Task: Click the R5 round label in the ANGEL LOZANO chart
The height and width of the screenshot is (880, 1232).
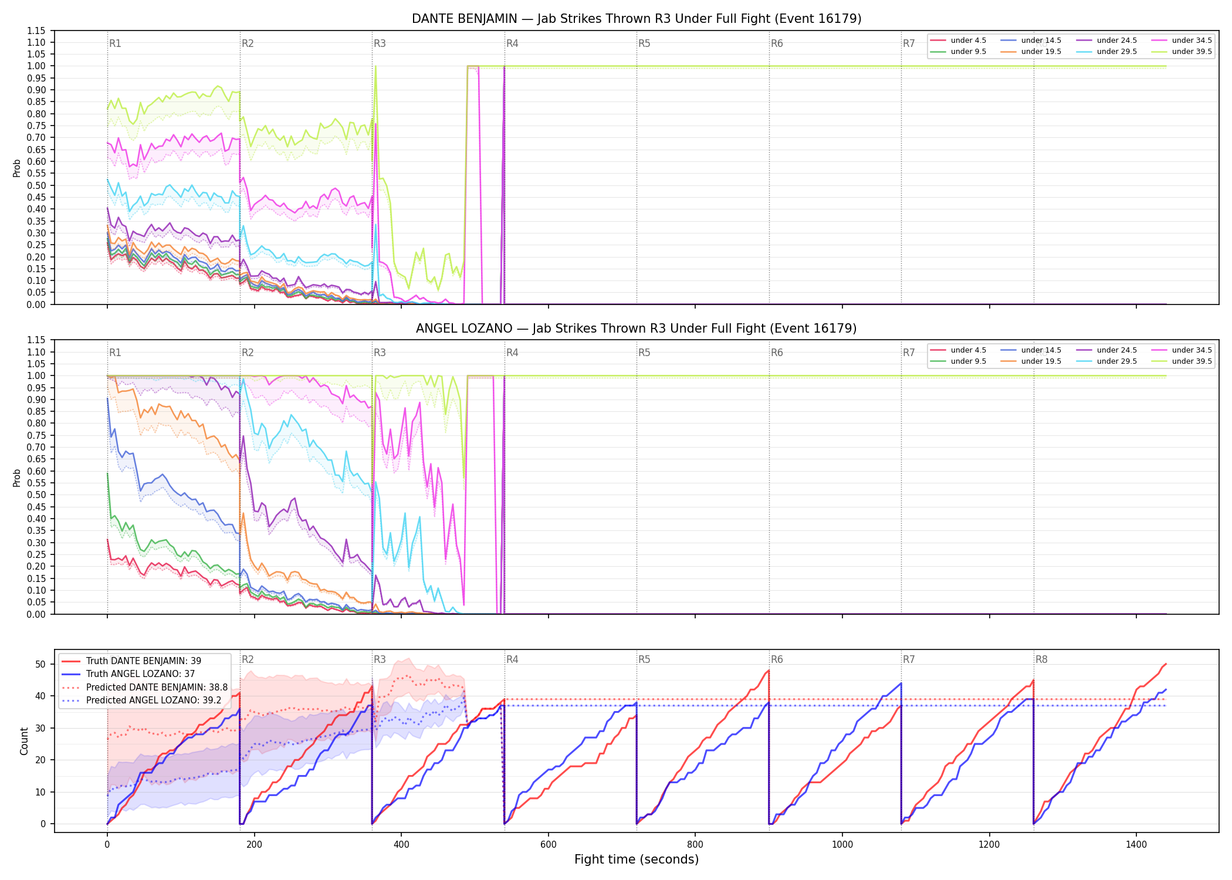Action: [644, 353]
